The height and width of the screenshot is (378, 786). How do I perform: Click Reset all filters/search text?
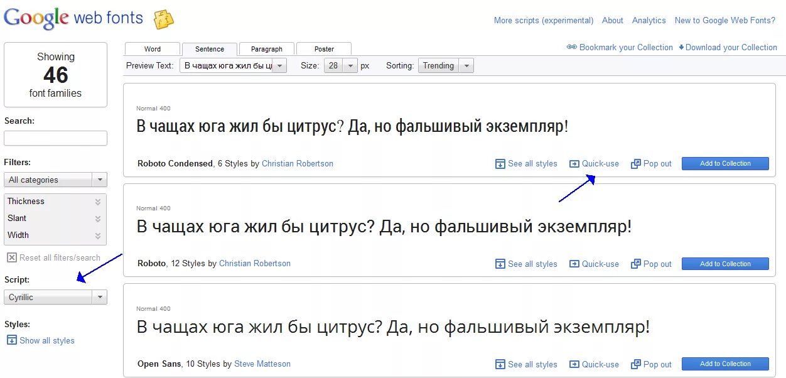pos(60,257)
